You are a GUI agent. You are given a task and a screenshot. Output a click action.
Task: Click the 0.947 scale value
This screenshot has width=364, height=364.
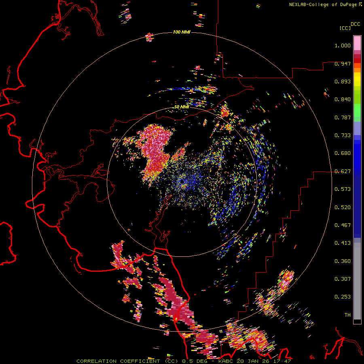click(x=343, y=63)
